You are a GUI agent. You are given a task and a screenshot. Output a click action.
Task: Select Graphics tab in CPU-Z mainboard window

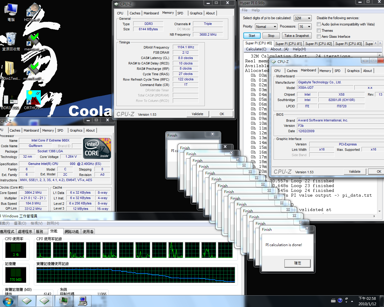(353, 71)
